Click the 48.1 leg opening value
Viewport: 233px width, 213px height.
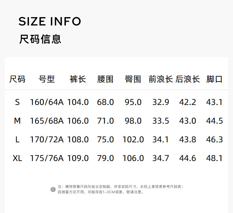tap(214, 158)
